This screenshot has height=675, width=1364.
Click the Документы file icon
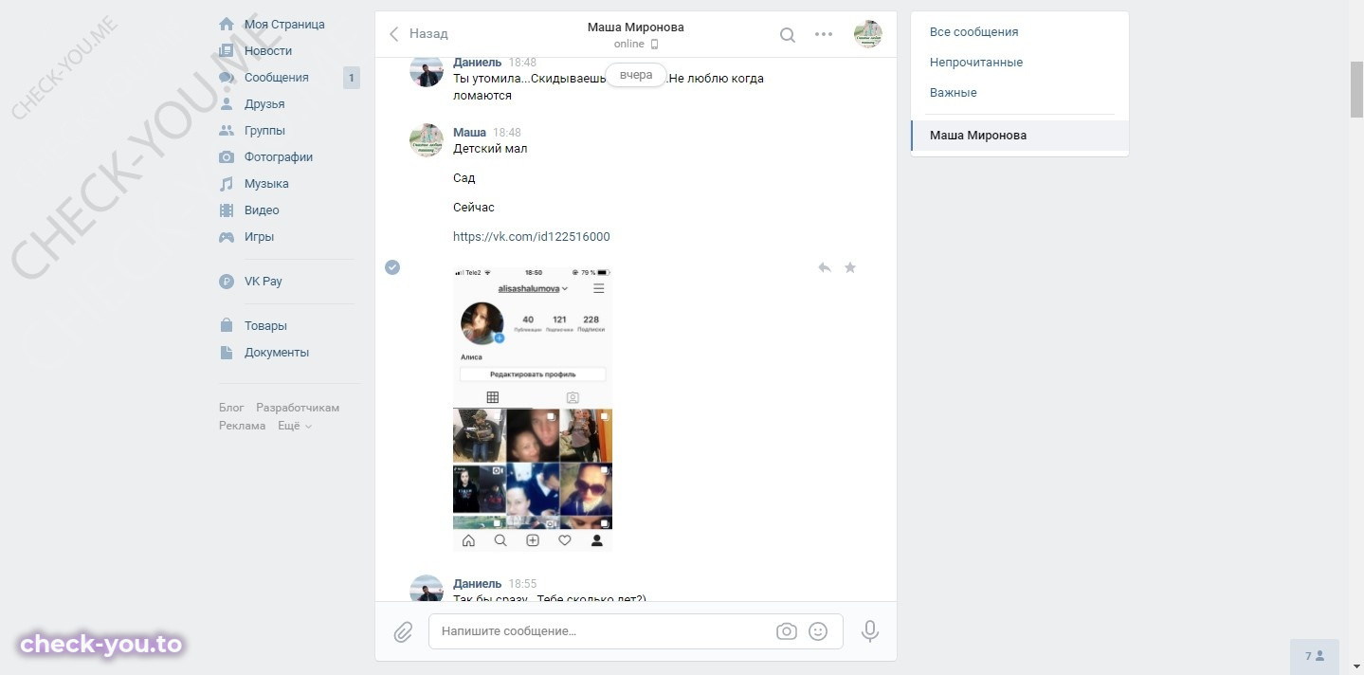coord(227,352)
